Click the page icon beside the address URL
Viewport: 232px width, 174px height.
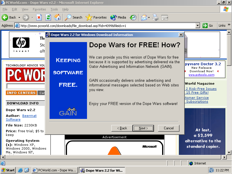17,26
